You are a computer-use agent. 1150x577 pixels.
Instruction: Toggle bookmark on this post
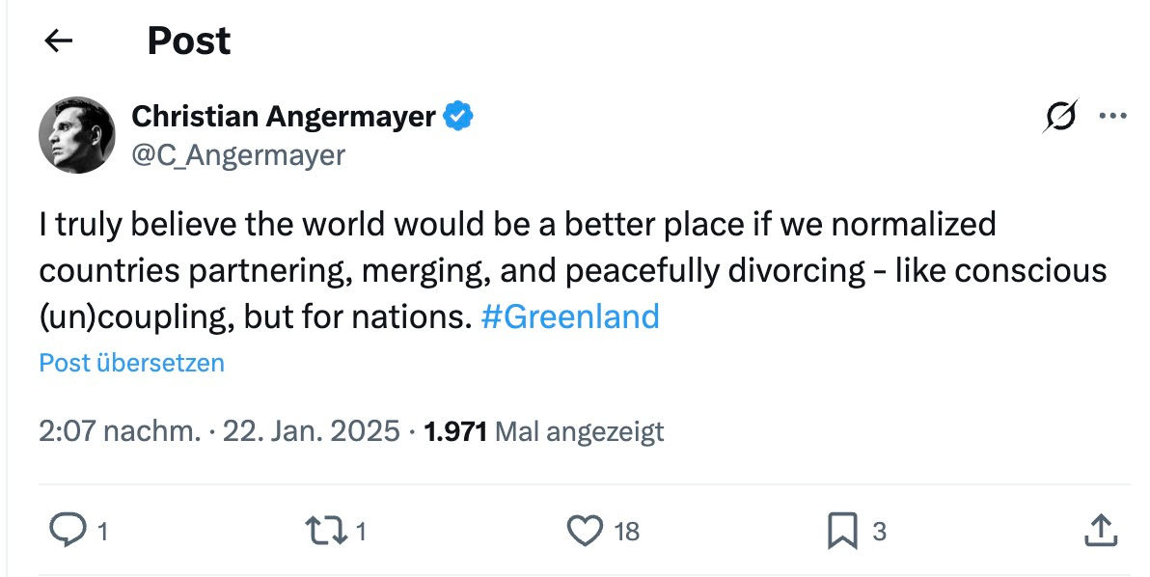click(x=842, y=530)
